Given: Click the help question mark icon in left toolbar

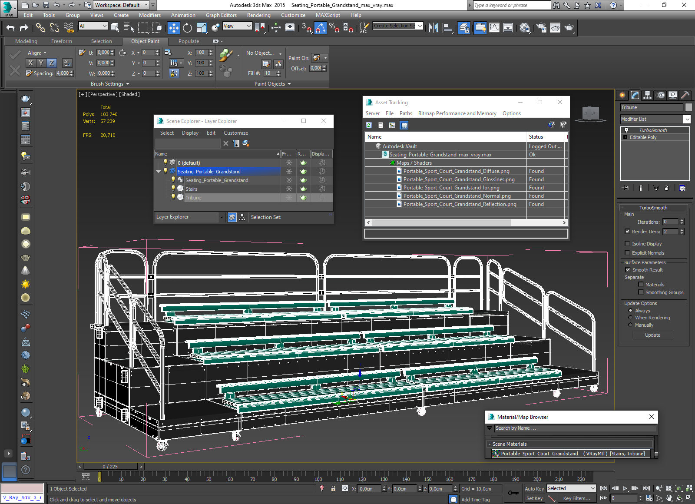Looking at the screenshot, I should (x=26, y=470).
